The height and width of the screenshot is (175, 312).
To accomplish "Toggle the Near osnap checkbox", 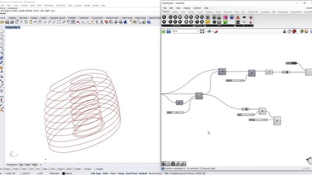I will [x=4, y=169].
